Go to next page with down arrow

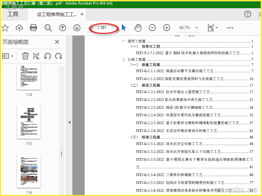[x=77, y=28]
